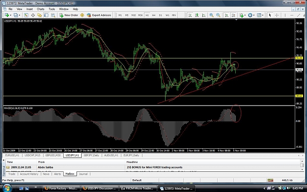Toggle the Expert Advisors button
307x192 pixels.
[x=99, y=15]
